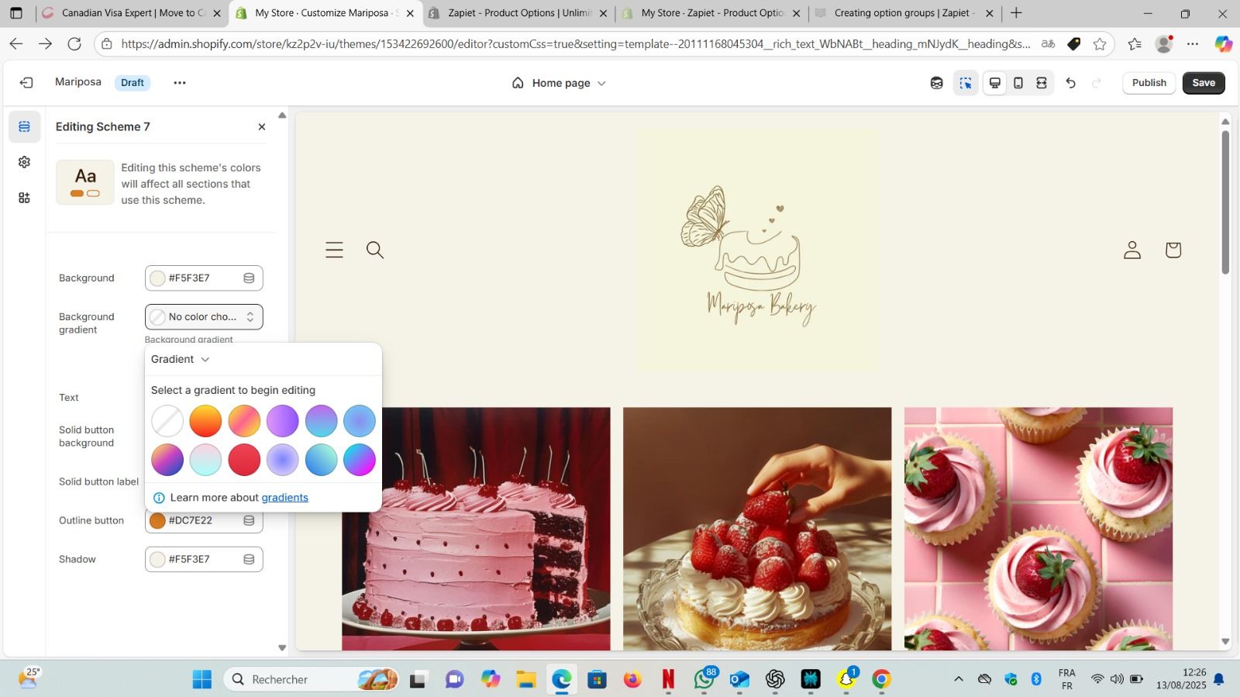
Task: Switch to fullscreen preview mode
Action: click(1042, 83)
